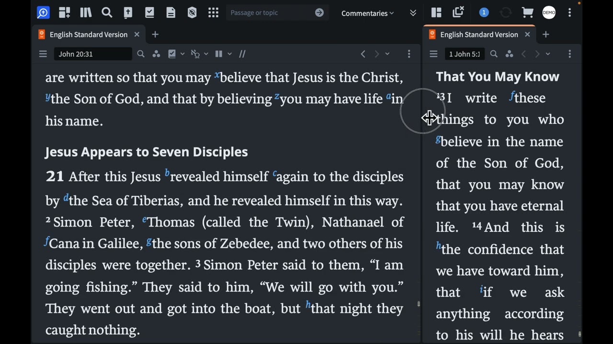Image resolution: width=613 pixels, height=344 pixels.
Task: Open history dropdown in 1 John pane
Action: [x=548, y=54]
